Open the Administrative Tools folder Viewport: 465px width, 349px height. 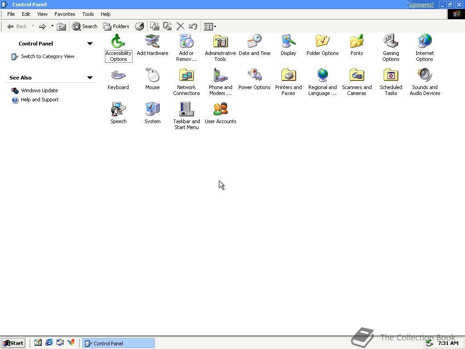[220, 47]
